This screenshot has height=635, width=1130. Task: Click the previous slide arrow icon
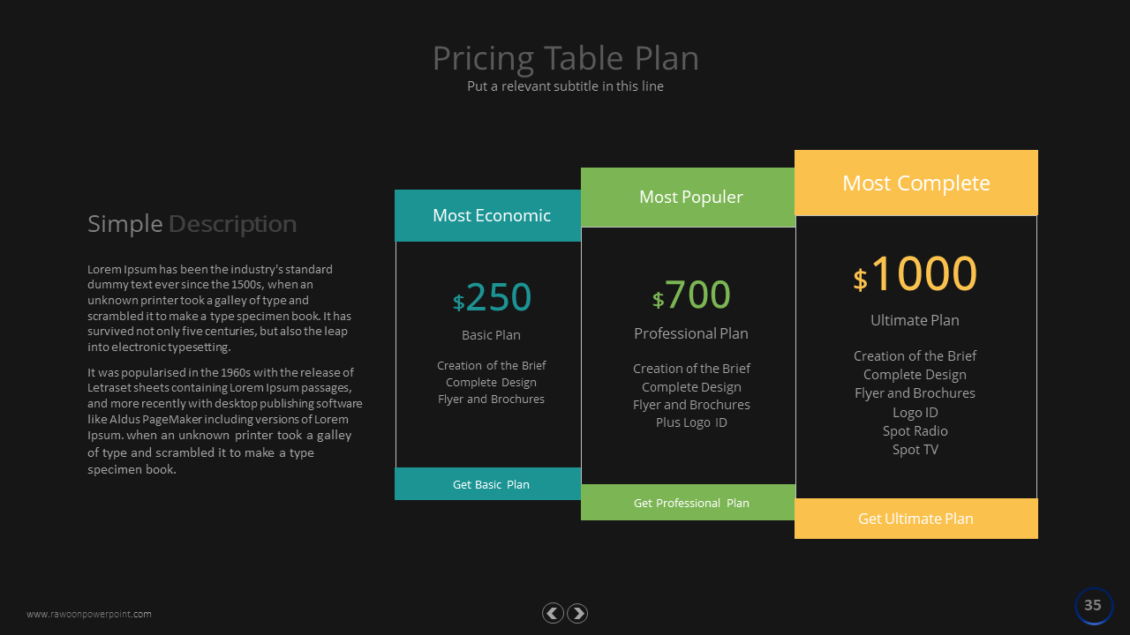pyautogui.click(x=553, y=614)
